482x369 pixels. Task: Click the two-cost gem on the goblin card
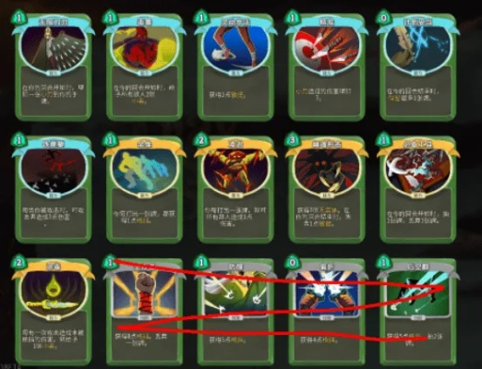(x=201, y=140)
